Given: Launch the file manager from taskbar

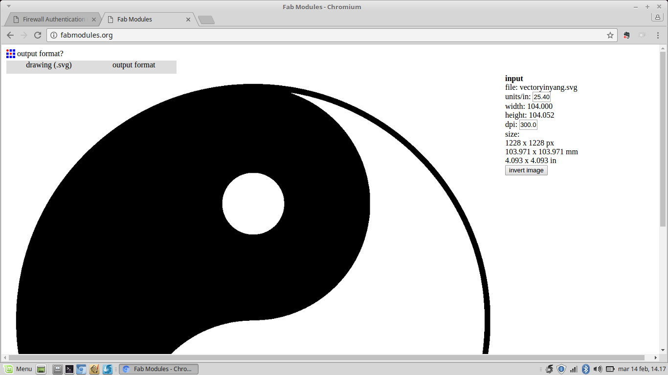Looking at the screenshot, I should [58, 369].
